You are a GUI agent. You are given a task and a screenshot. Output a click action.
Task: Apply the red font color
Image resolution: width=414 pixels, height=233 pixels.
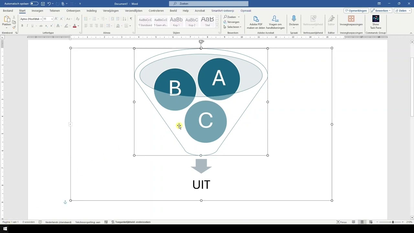[x=74, y=26]
